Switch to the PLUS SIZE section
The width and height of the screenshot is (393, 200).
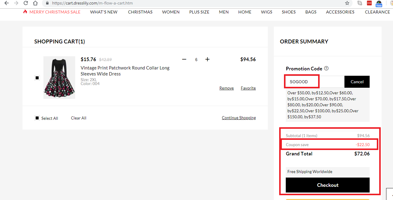(199, 12)
